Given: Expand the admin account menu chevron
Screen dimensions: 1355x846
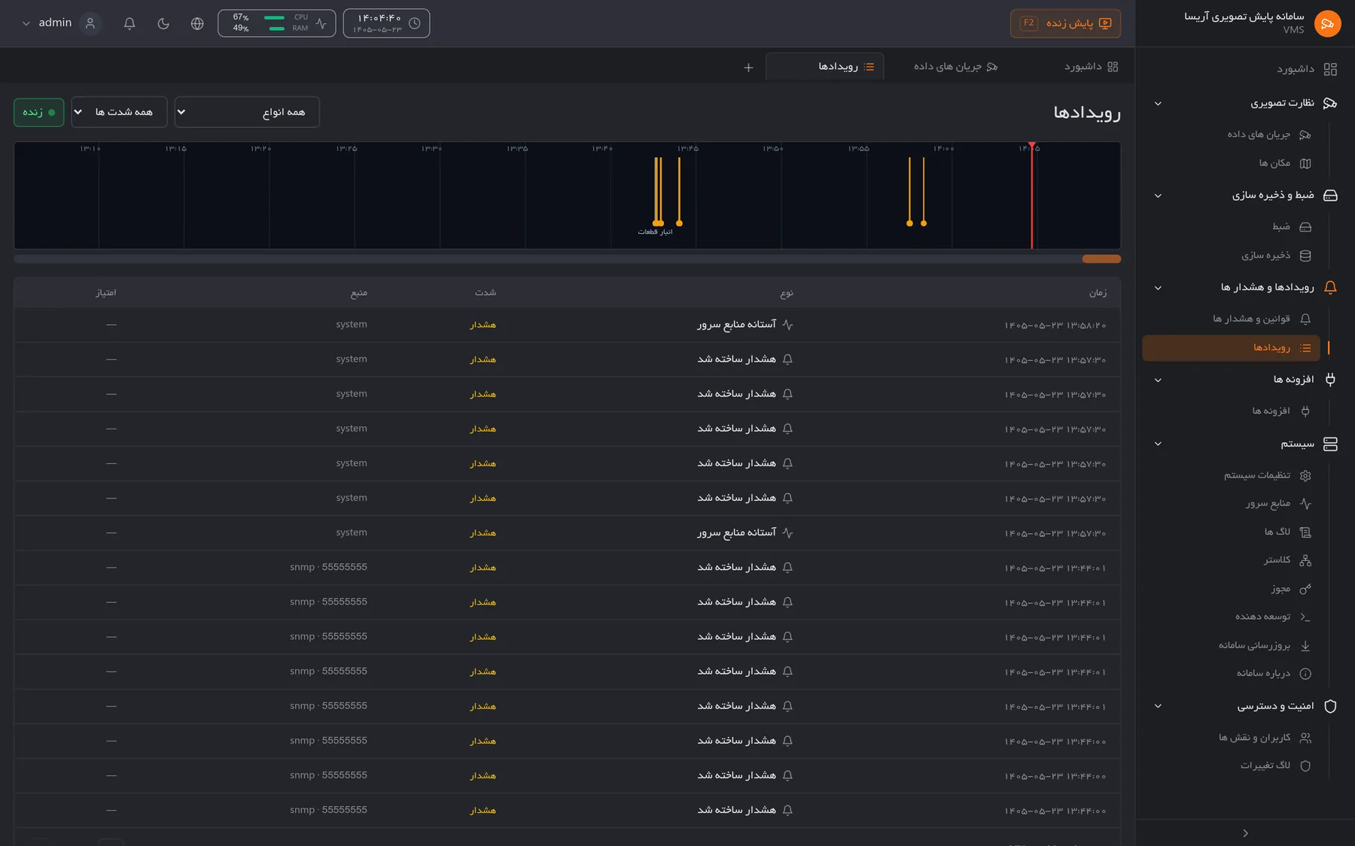Looking at the screenshot, I should click(26, 23).
